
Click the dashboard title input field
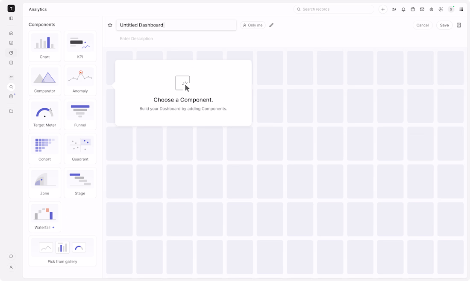pyautogui.click(x=176, y=25)
